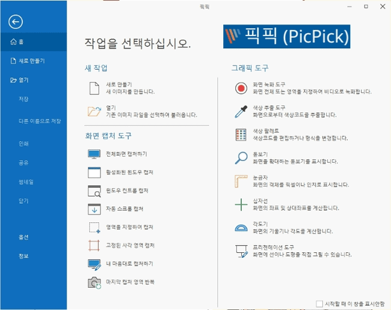Click text 화면의 기울기나 각도를 계산합니다.

coord(293,231)
